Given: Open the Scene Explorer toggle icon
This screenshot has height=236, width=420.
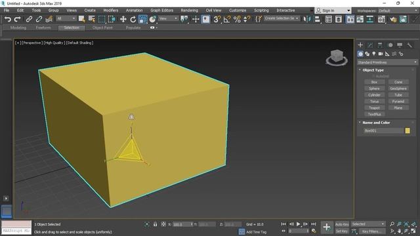Looking at the screenshot, I should [x=329, y=19].
